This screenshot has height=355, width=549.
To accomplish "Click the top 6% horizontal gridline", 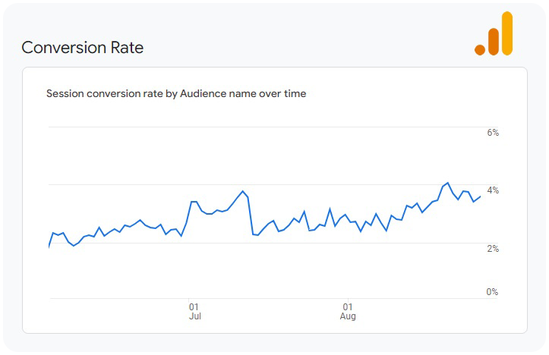I will 266,127.
